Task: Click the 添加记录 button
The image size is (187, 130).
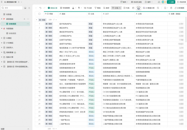Action: point(53,8)
